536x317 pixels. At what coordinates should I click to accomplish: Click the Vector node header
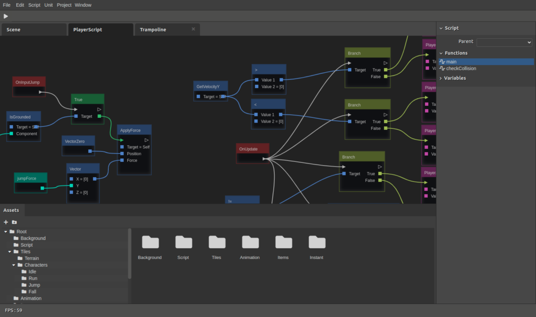tap(83, 169)
